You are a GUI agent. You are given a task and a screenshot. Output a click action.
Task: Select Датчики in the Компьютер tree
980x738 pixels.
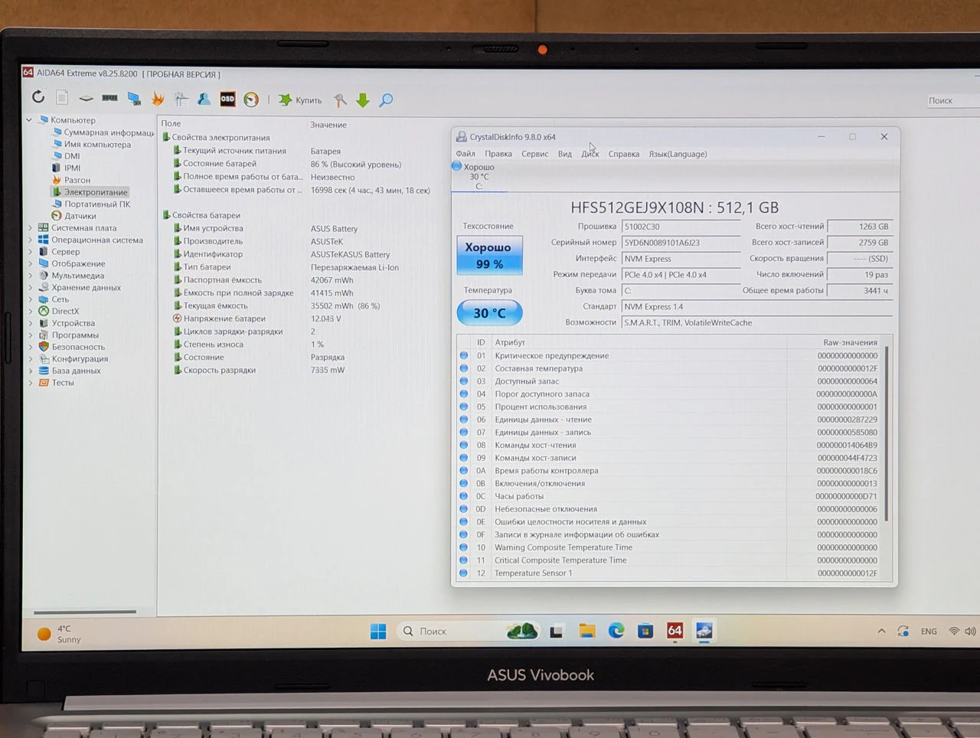[73, 216]
